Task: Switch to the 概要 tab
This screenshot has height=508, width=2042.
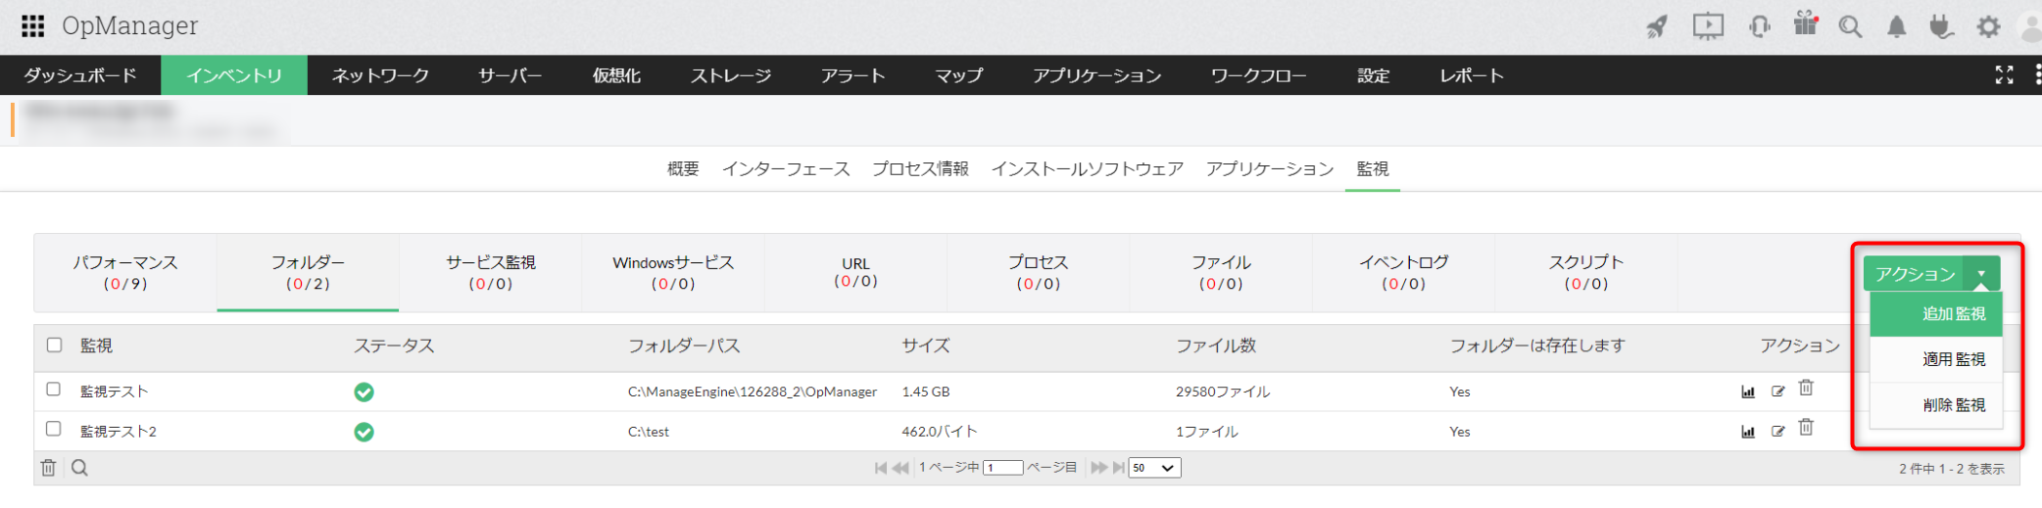Action: tap(683, 169)
